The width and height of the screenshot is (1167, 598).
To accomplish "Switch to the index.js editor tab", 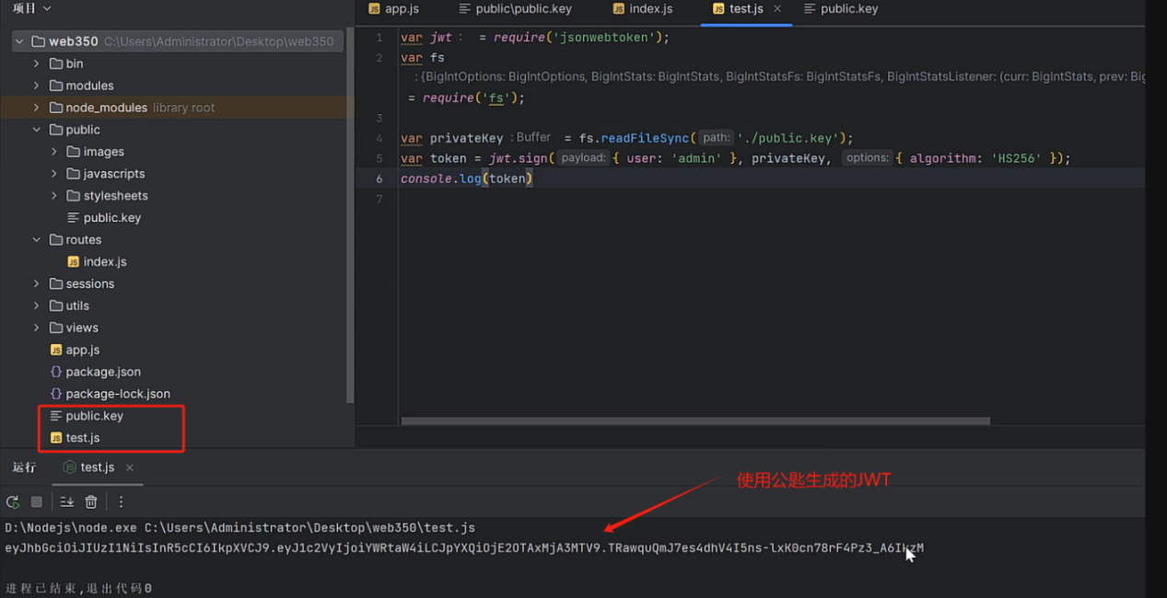I will [643, 8].
